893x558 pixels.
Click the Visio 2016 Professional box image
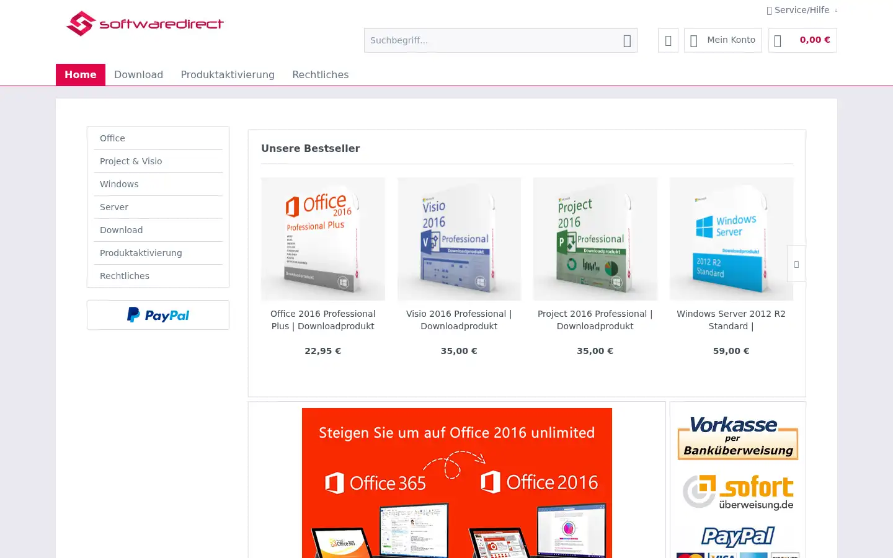[459, 239]
